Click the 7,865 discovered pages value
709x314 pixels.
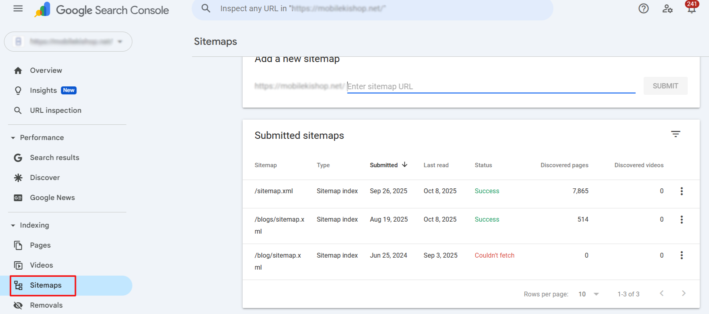[x=580, y=191]
